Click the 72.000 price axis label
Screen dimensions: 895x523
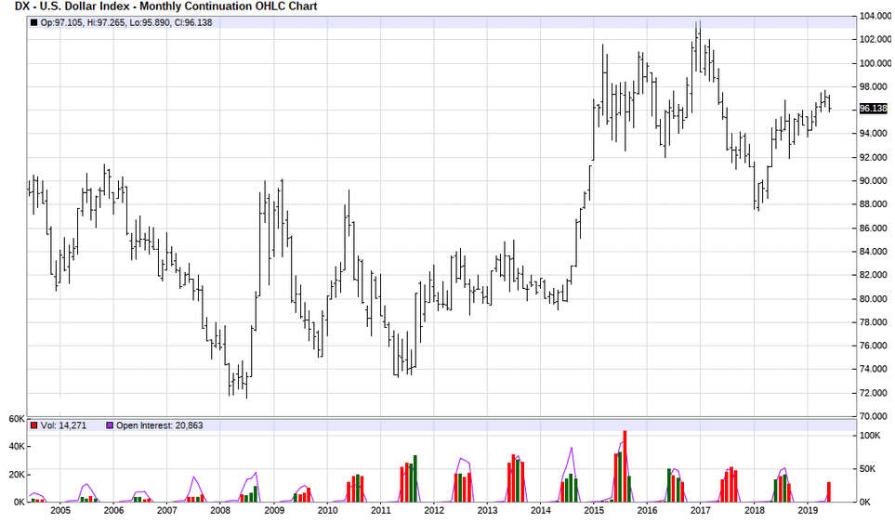tap(874, 393)
